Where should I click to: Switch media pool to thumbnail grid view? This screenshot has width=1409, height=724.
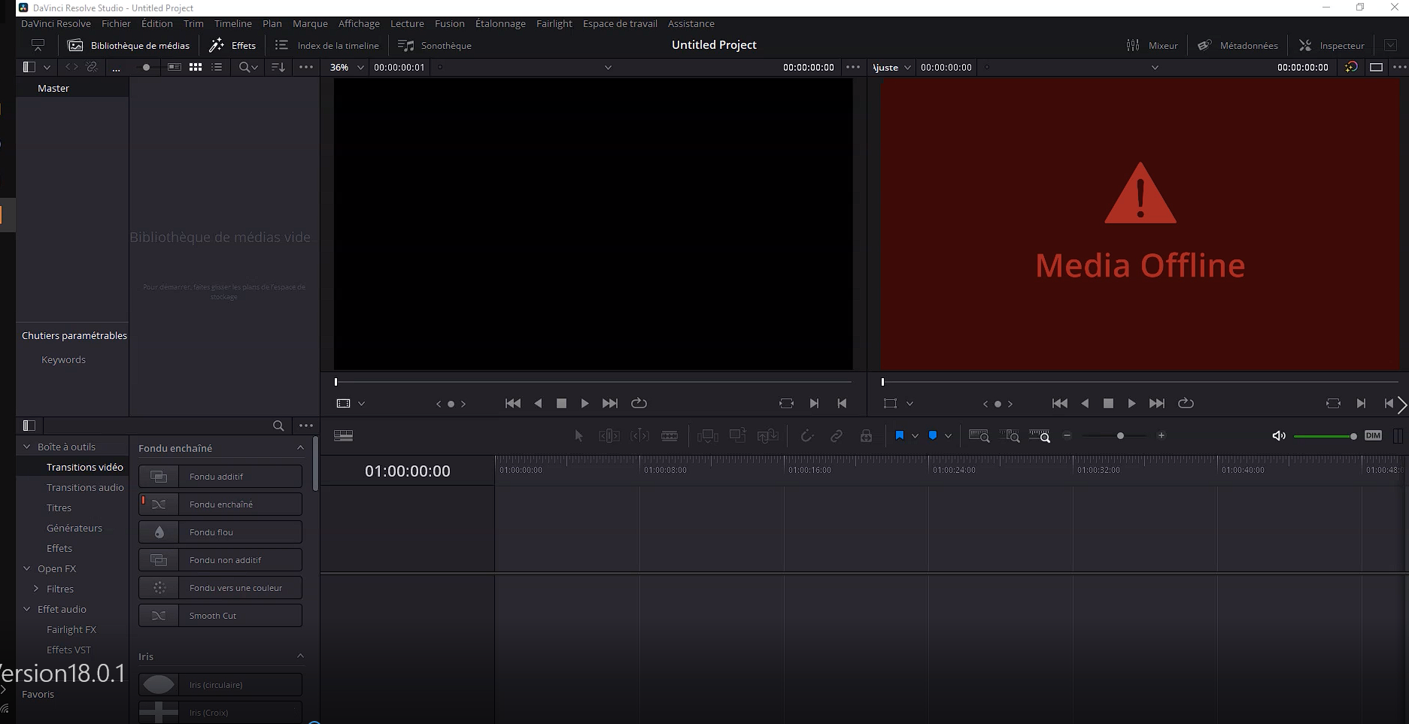point(196,67)
